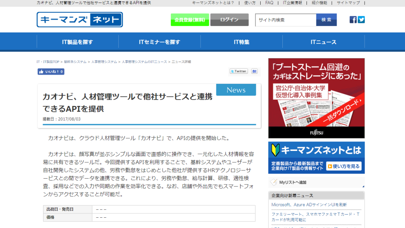Viewport: 405px width, 228px height.
Task: Go to 人事管理システム breadcrumb
Action: pos(104,62)
